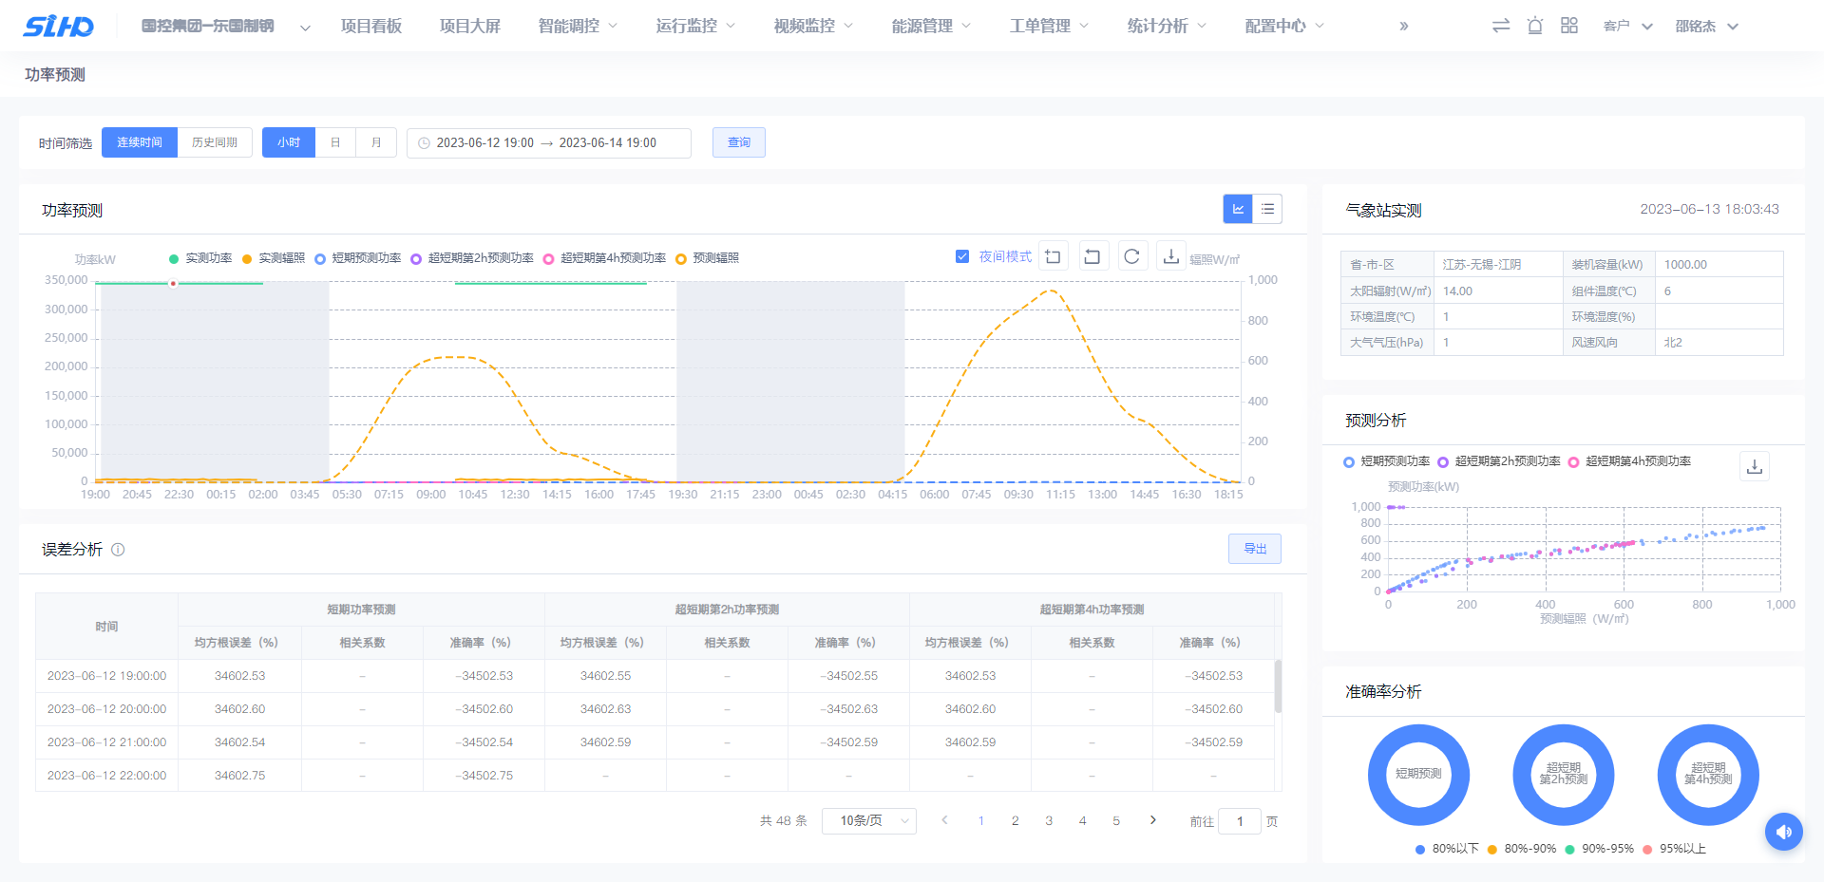Expand the 运行监控 menu
This screenshot has width=1824, height=882.
[695, 27]
